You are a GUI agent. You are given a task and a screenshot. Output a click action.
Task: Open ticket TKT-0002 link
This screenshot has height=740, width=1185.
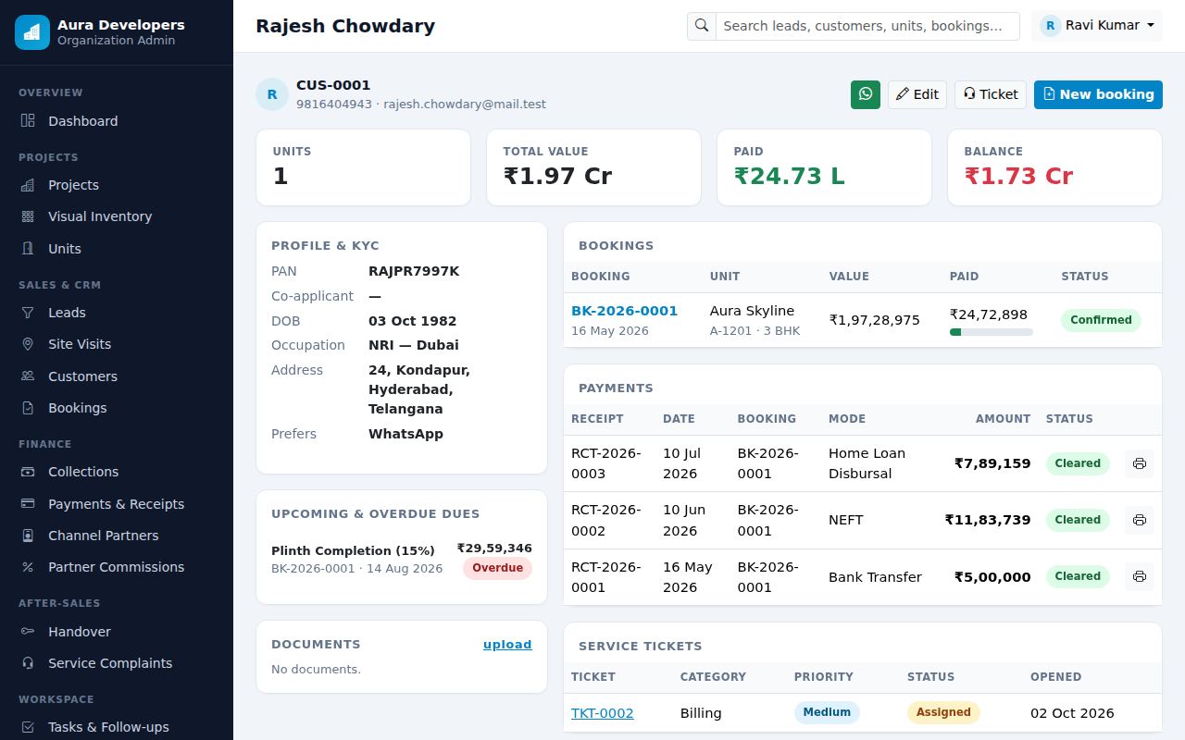tap(603, 713)
